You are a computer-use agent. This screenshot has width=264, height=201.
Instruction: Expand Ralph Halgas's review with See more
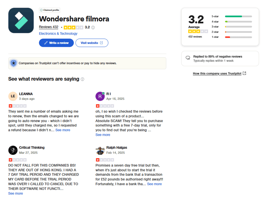pos(154,184)
